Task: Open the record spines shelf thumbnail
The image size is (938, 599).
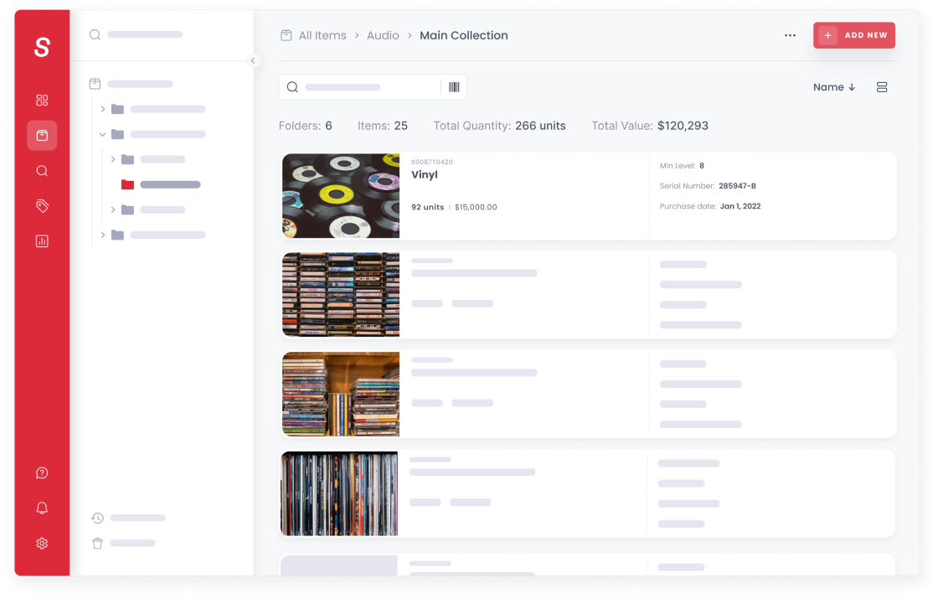Action: pyautogui.click(x=339, y=493)
